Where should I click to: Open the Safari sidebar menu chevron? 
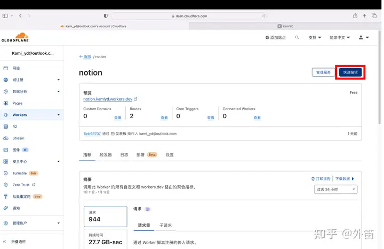point(12,16)
